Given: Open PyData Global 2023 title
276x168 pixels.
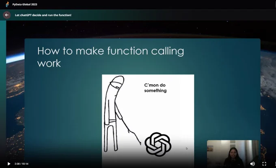Looking at the screenshot, I should pos(25,4).
